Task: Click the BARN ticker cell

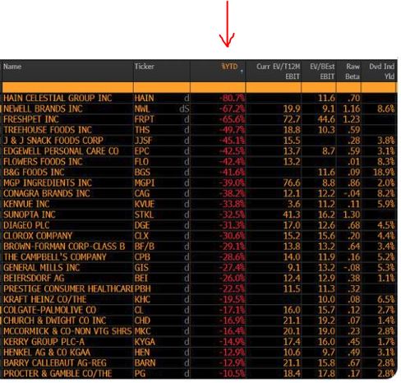Action: pos(145,363)
